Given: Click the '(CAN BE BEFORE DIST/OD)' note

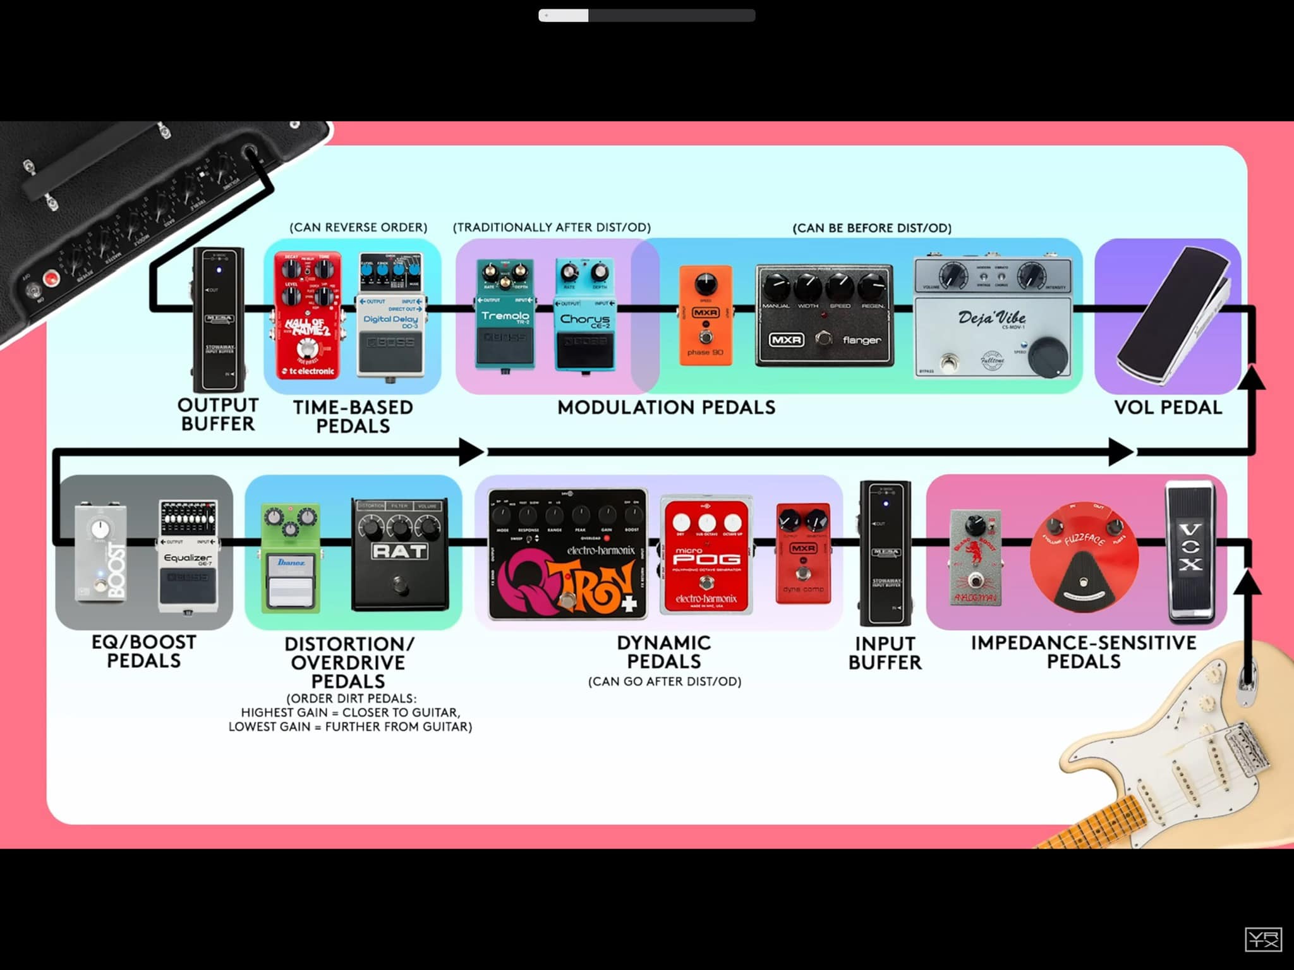Looking at the screenshot, I should [x=872, y=228].
